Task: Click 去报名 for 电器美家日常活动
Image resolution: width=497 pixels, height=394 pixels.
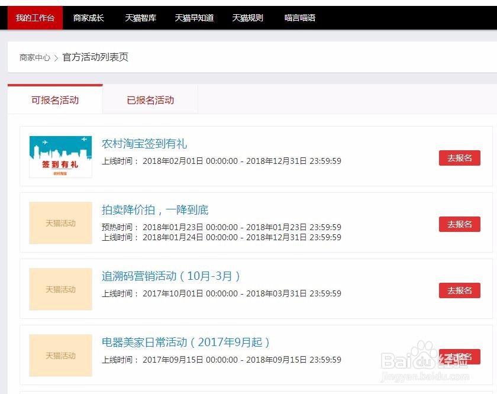Action: click(x=460, y=357)
